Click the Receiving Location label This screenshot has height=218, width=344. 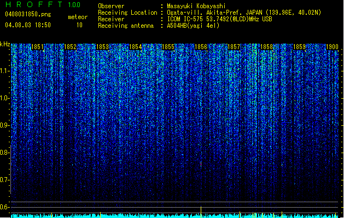tap(127, 13)
